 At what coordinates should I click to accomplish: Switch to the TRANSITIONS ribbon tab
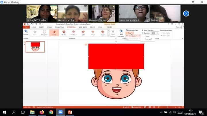coord(60,27)
